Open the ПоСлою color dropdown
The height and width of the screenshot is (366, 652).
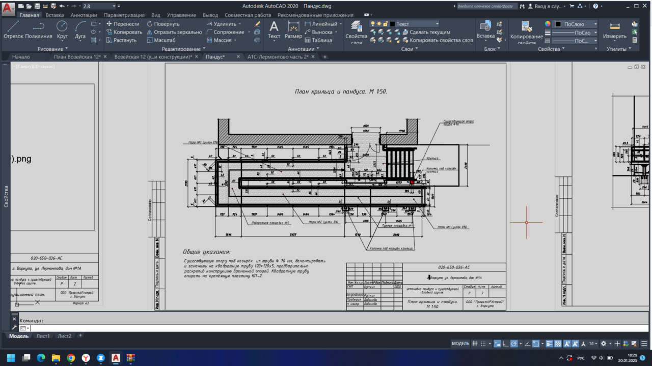click(595, 24)
